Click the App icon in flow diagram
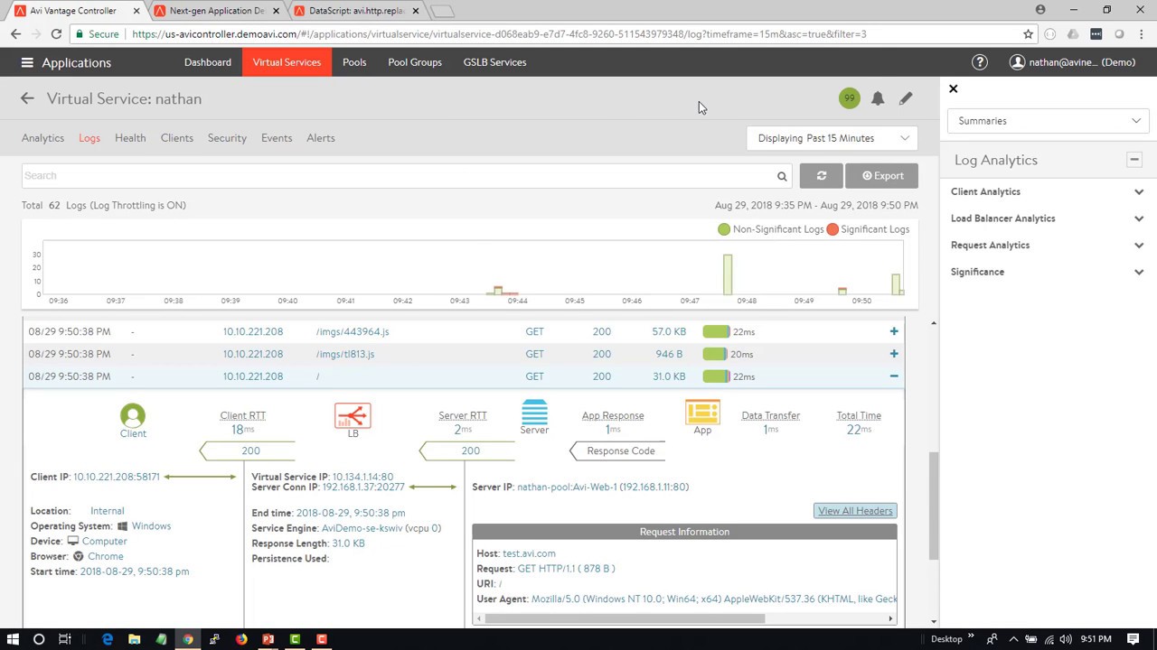This screenshot has height=650, width=1157. [x=702, y=412]
